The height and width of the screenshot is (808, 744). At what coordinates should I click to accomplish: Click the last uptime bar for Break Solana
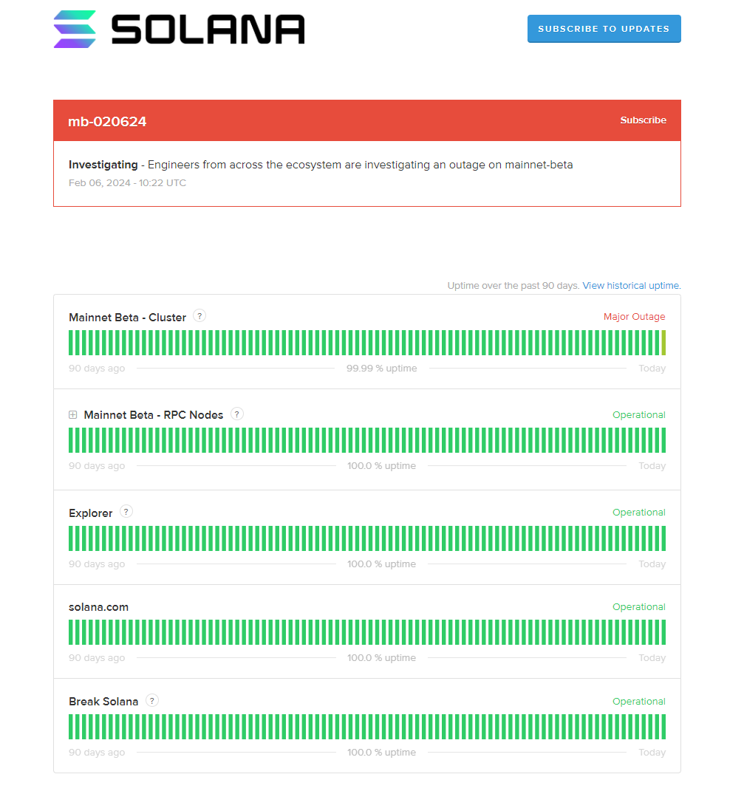tap(663, 727)
